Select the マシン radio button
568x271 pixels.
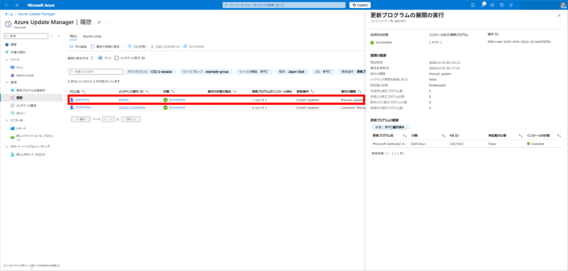[100, 58]
